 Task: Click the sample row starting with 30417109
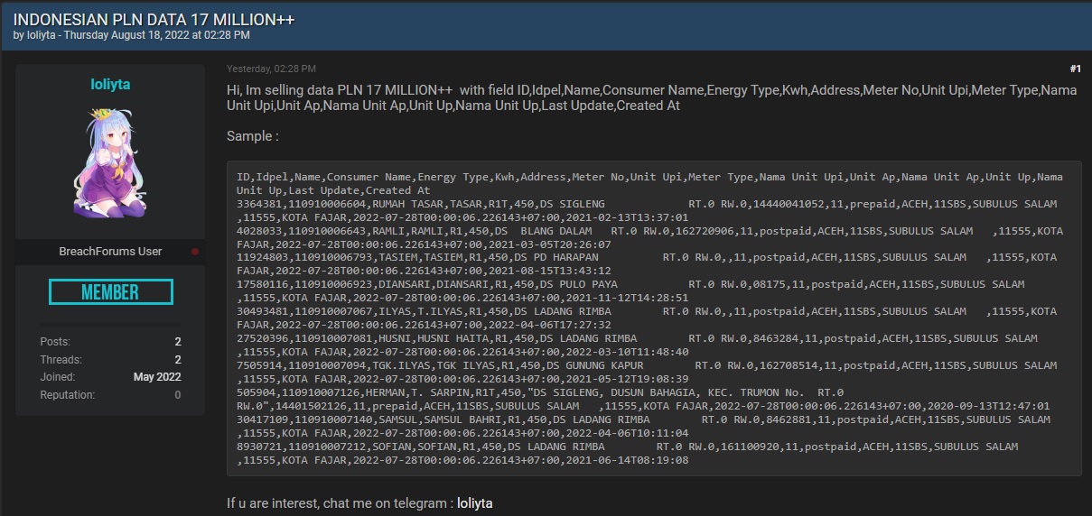tap(643, 426)
